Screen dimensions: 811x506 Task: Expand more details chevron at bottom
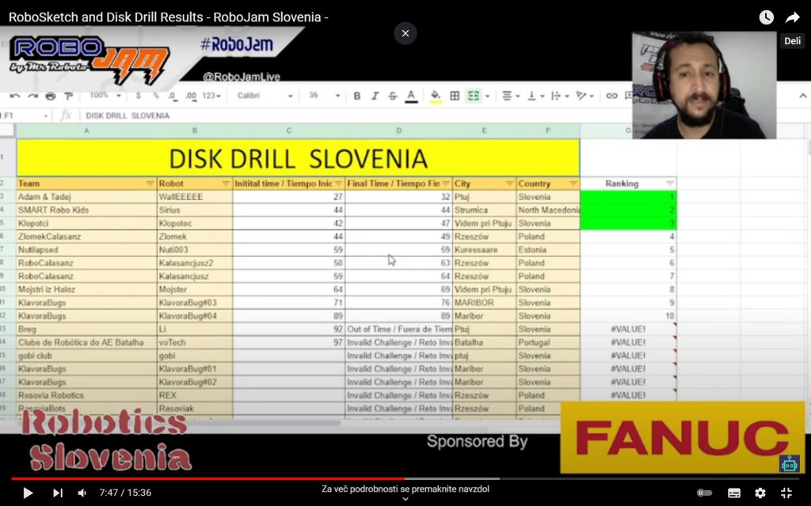click(405, 500)
